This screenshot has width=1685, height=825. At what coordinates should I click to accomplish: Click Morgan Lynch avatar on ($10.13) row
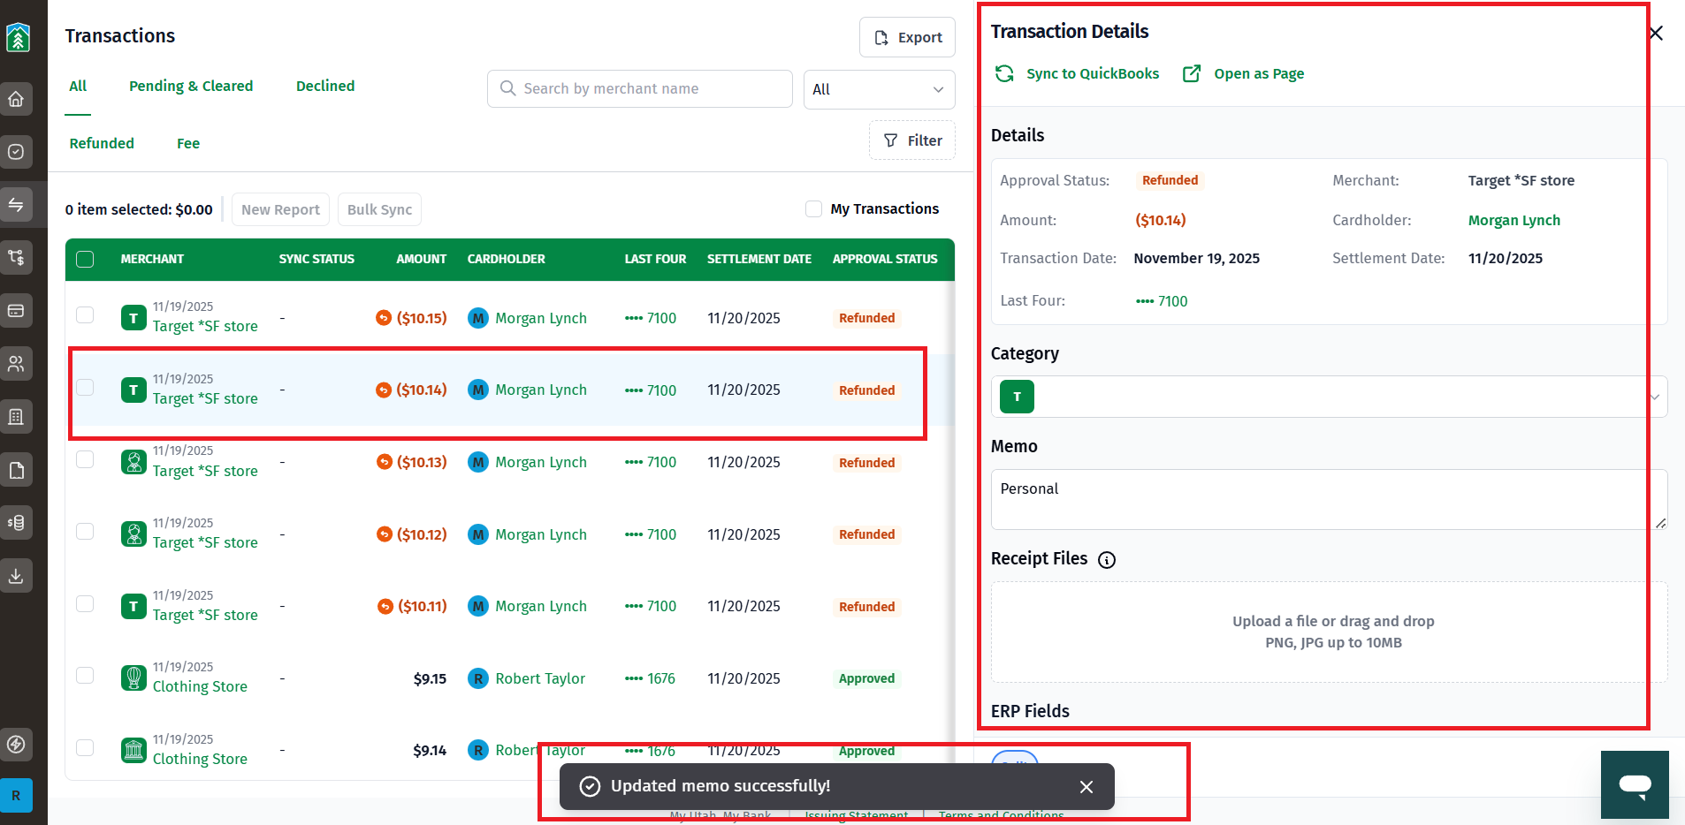(x=478, y=462)
